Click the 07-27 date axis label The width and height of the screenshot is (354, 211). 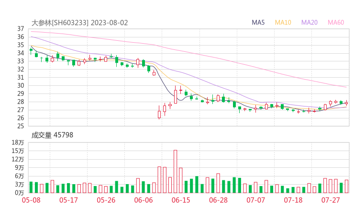click(x=331, y=200)
